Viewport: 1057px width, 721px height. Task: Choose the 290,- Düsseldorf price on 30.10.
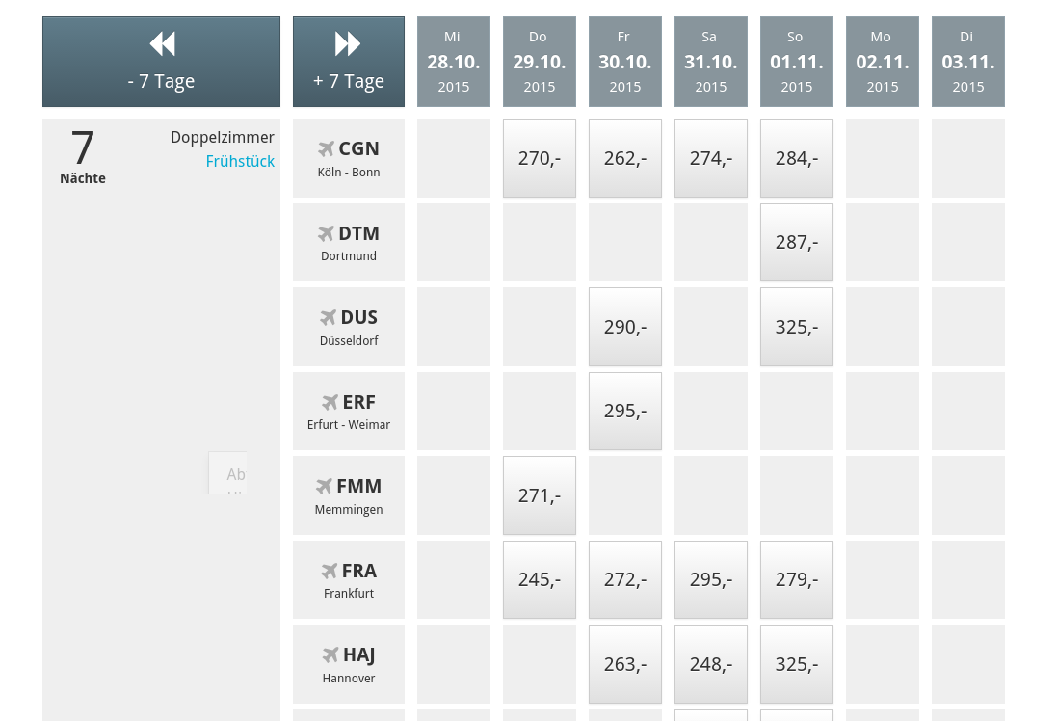click(x=625, y=327)
